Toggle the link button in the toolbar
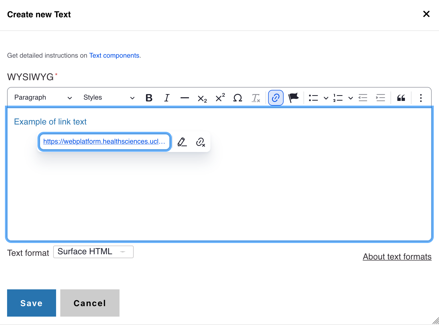 (x=276, y=98)
